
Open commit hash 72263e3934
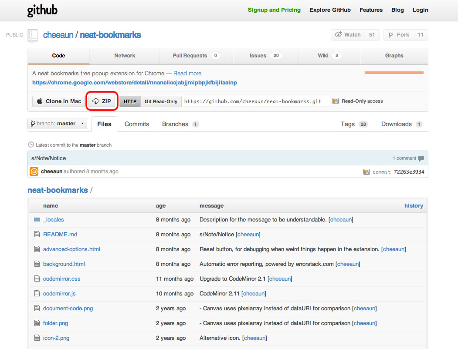click(409, 172)
